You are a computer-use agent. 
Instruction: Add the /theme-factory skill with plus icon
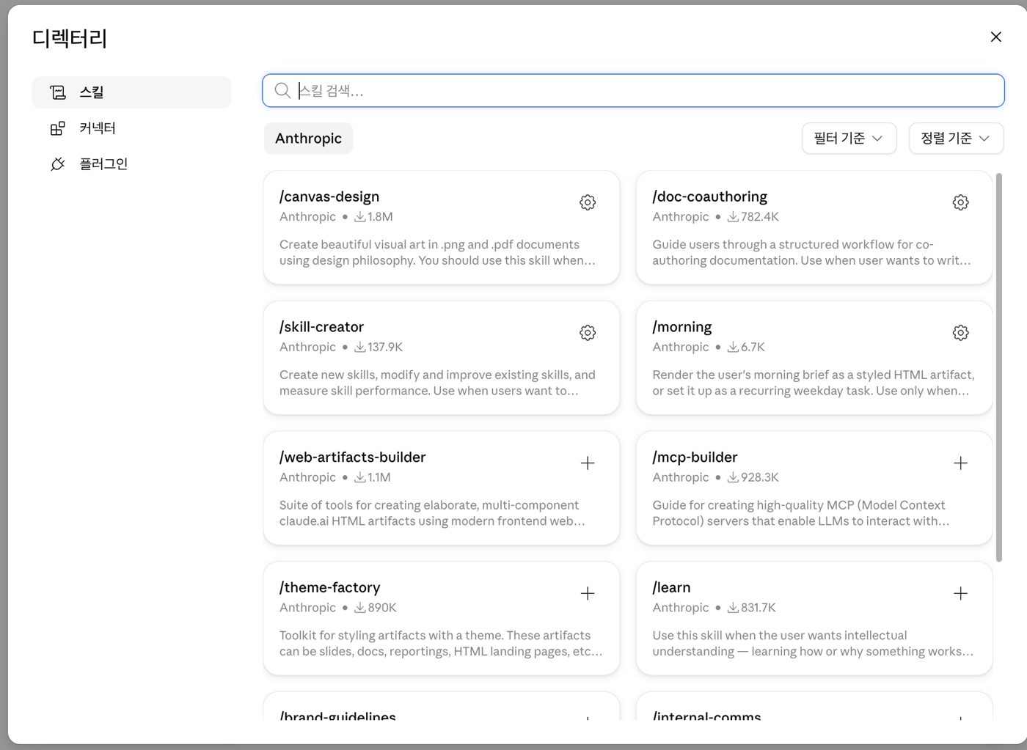[588, 594]
